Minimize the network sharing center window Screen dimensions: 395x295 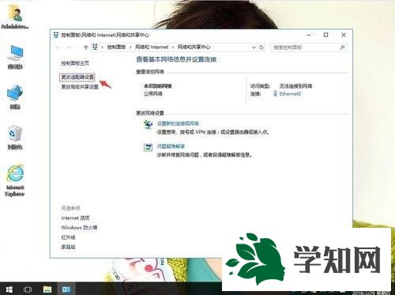coord(309,35)
